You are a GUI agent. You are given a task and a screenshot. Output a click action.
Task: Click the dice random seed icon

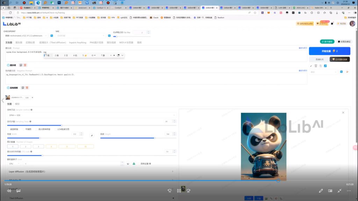(128, 164)
